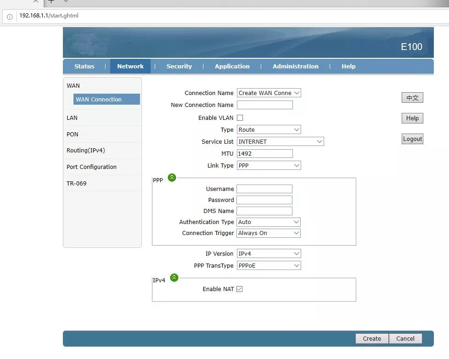
Task: Collapse the IPv4 section with green arrow icon
Action: [x=174, y=278]
